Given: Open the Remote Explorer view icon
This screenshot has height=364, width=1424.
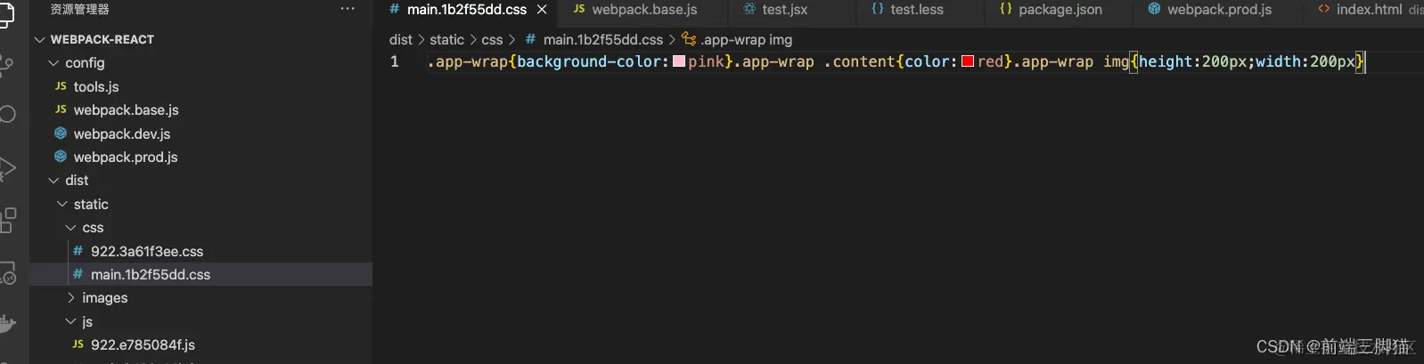Looking at the screenshot, I should point(7,272).
